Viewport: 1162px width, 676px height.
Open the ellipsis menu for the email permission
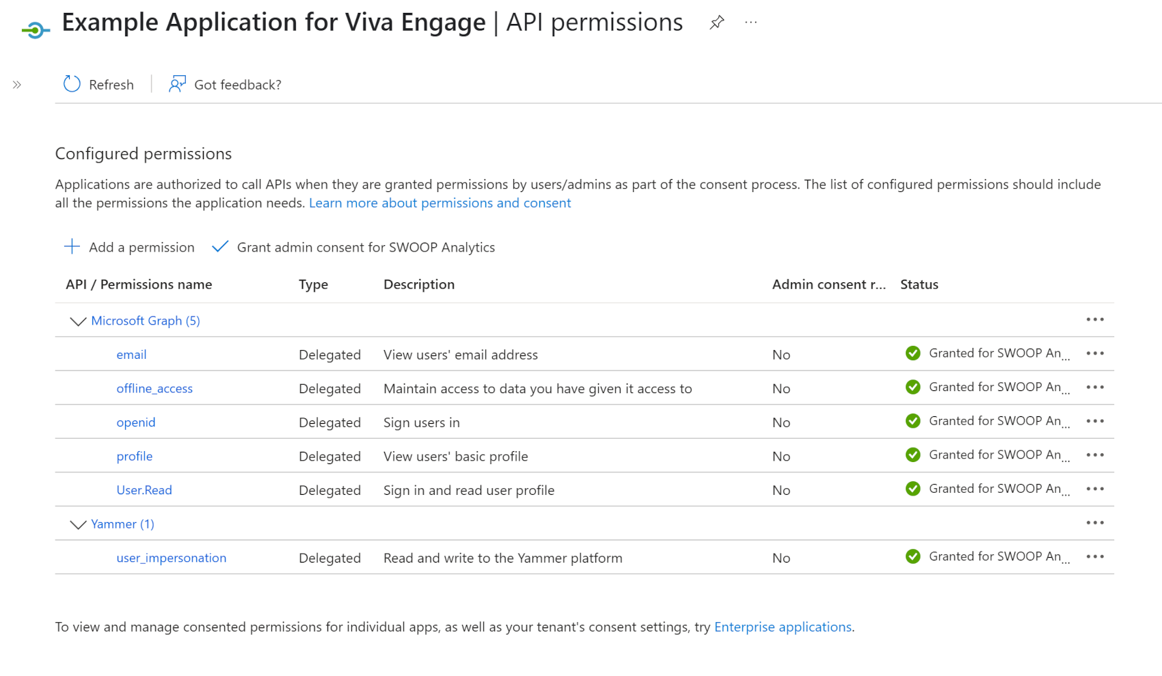pos(1095,353)
